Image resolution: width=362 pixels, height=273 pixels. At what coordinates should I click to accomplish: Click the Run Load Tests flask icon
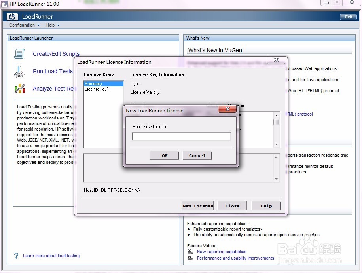pos(19,71)
